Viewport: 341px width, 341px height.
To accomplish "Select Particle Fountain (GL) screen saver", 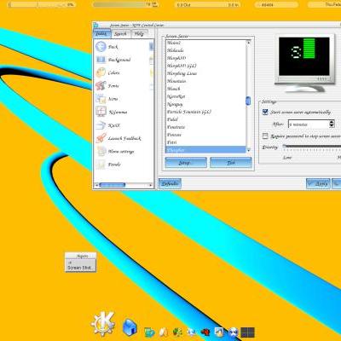I will [205, 112].
